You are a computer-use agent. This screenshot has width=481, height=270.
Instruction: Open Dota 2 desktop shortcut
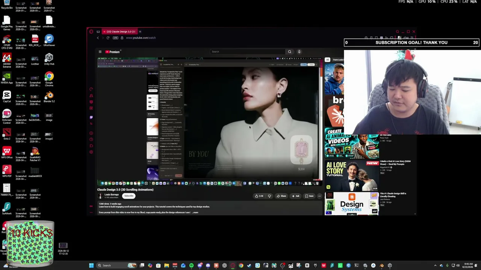coord(7,134)
